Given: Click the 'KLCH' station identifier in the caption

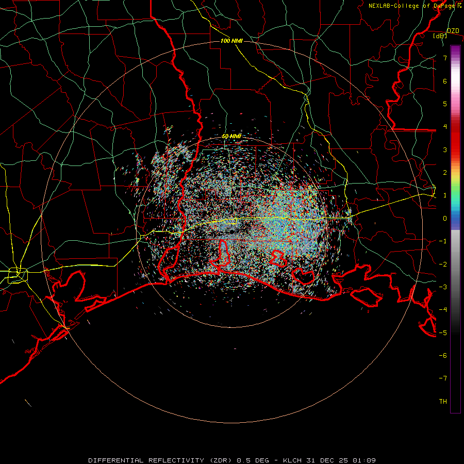Looking at the screenshot, I should (292, 460).
